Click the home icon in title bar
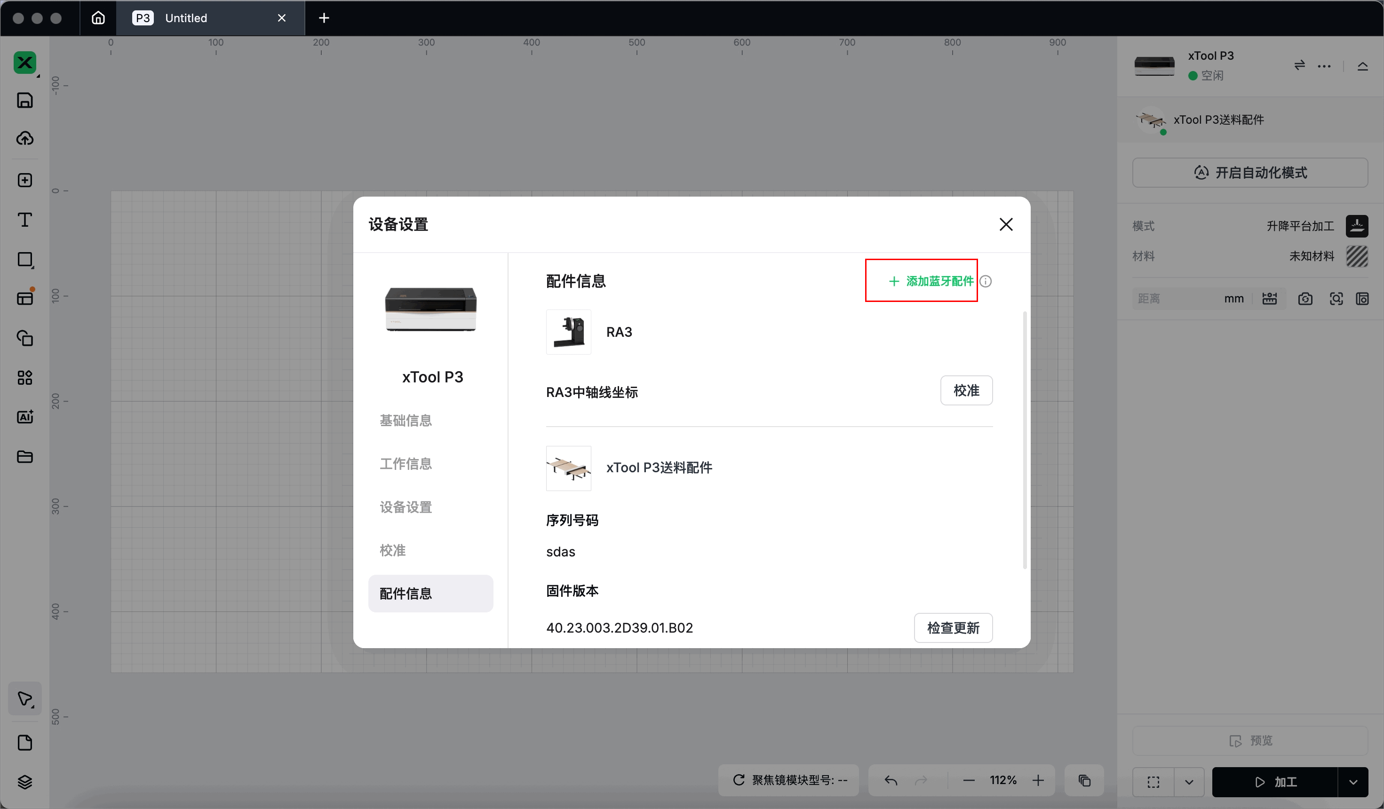This screenshot has height=809, width=1384. tap(98, 18)
